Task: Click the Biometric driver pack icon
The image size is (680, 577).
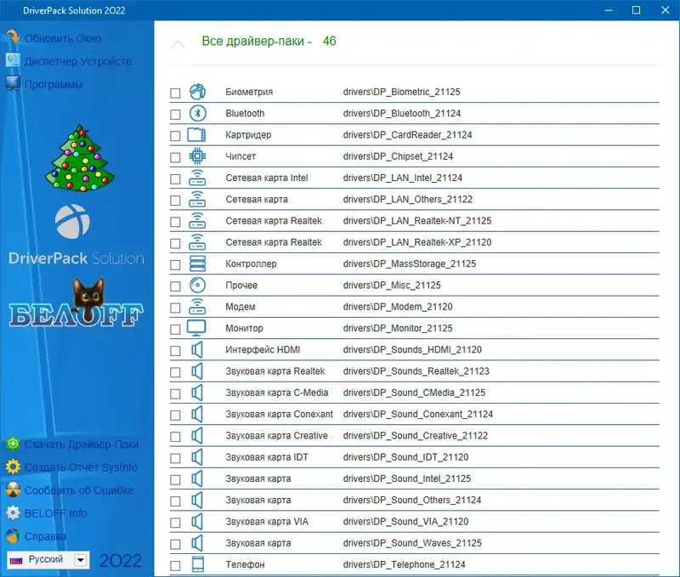Action: pos(197,92)
